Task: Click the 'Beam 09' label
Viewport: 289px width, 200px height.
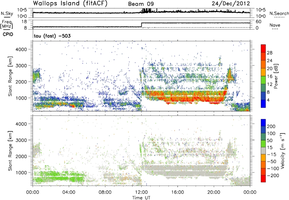Action: pos(141,4)
